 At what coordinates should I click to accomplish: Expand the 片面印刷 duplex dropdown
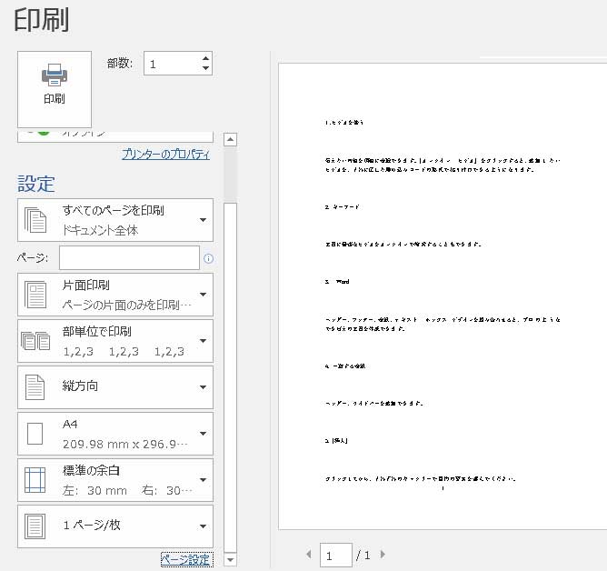point(115,294)
